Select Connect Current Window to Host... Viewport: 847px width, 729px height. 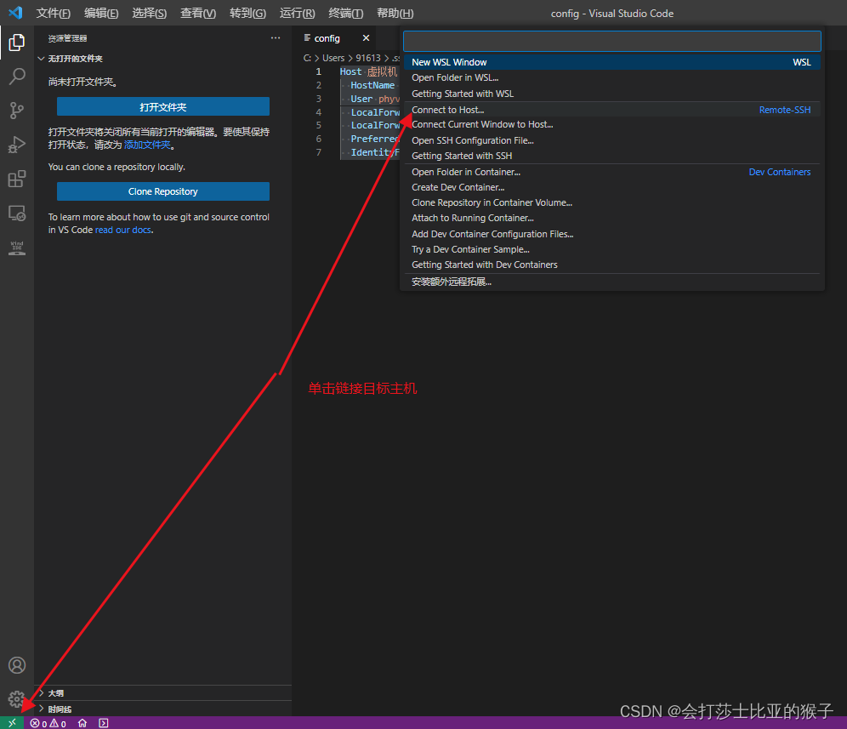[612, 124]
